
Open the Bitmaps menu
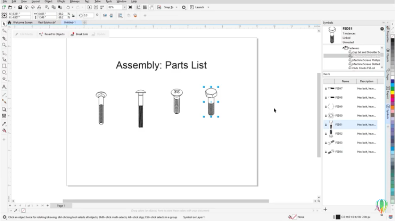pyautogui.click(x=75, y=1)
